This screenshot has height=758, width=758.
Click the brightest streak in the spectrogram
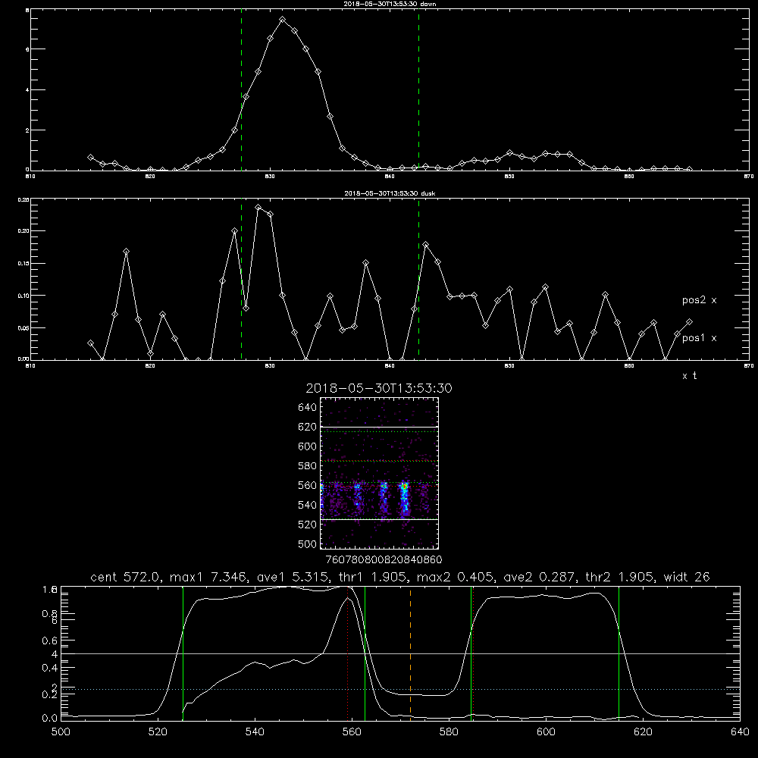pyautogui.click(x=405, y=498)
